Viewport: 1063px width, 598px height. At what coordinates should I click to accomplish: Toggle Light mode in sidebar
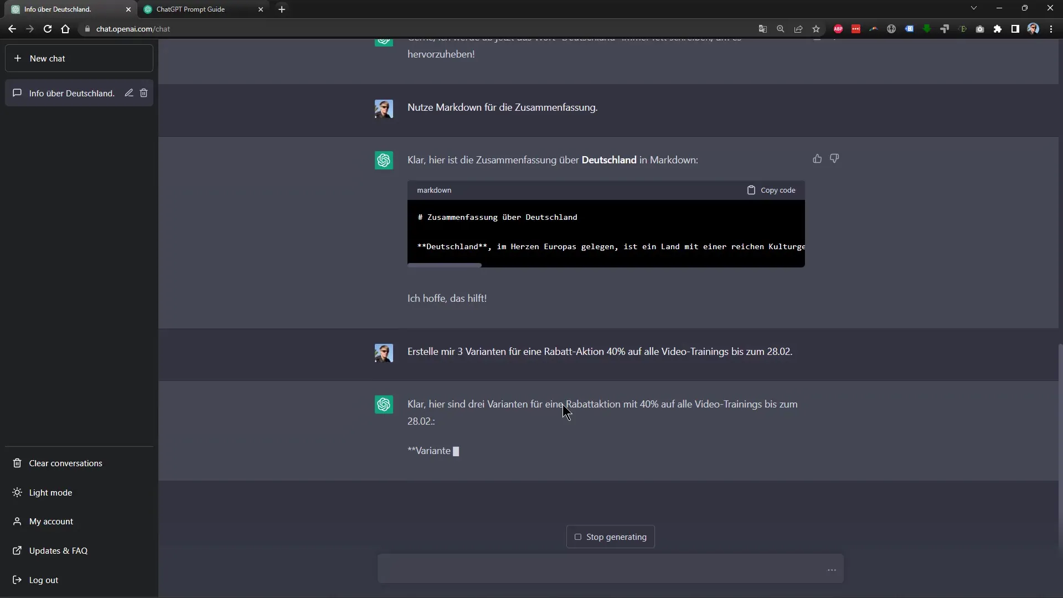coord(50,492)
